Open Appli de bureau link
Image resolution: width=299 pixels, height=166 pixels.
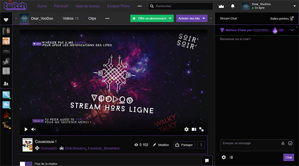tap(88, 6)
